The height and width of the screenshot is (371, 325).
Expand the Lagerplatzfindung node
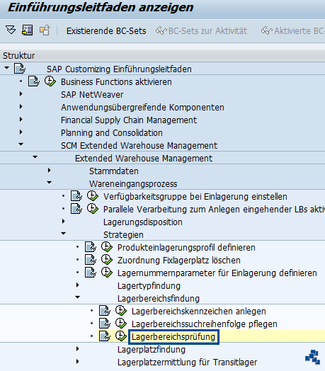point(77,349)
